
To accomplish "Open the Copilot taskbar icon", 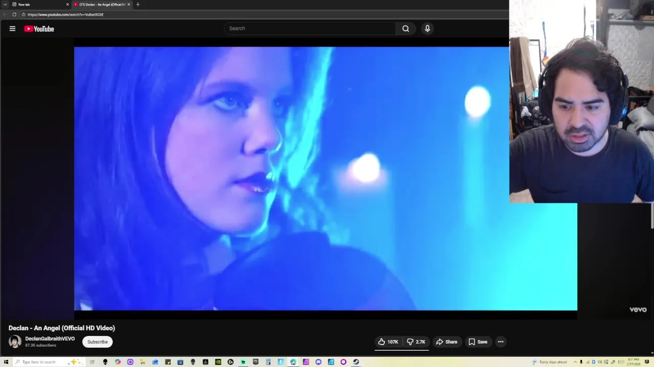I will tap(118, 362).
